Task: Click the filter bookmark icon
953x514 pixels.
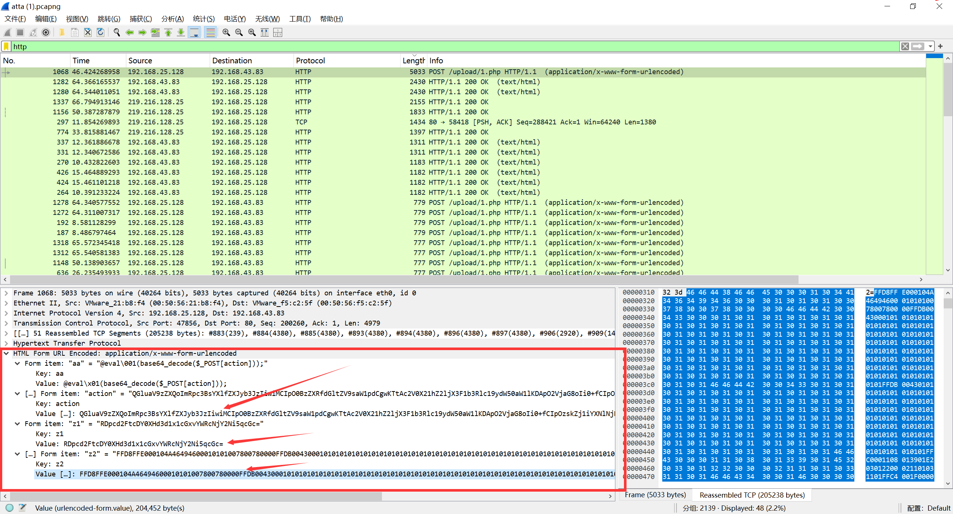Action: coord(6,47)
